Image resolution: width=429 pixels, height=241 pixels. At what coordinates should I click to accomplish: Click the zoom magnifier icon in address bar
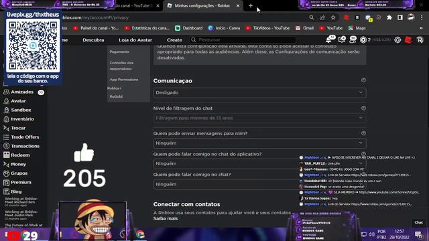click(311, 17)
